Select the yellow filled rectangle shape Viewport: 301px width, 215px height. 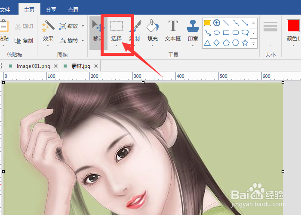(x=207, y=23)
